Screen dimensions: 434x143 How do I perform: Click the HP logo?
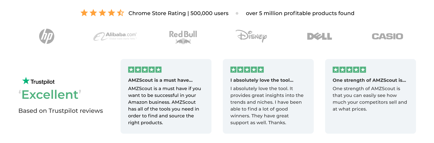[47, 36]
